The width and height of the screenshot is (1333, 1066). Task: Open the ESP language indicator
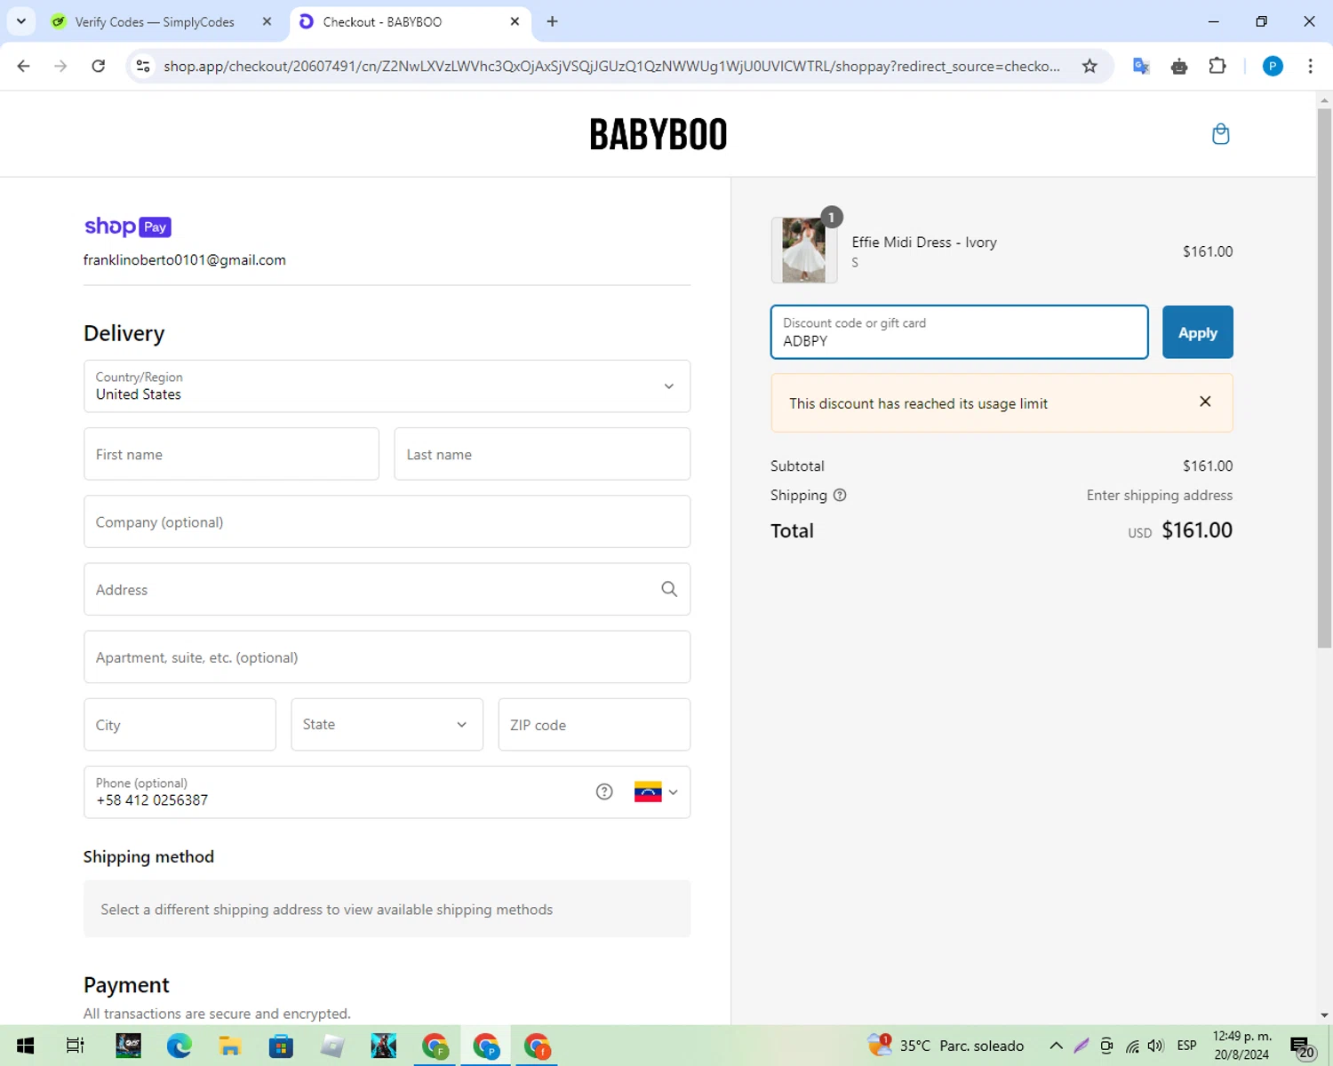tap(1186, 1046)
